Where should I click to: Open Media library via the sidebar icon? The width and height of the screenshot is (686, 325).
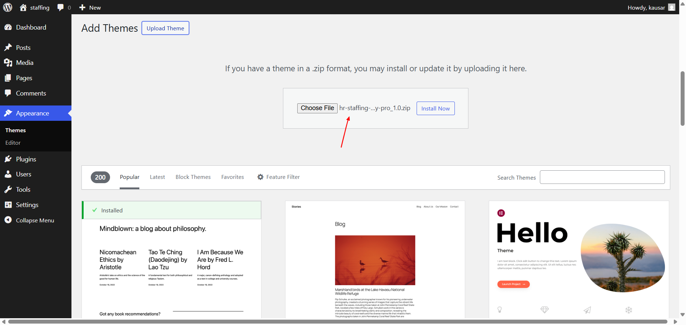click(x=8, y=62)
